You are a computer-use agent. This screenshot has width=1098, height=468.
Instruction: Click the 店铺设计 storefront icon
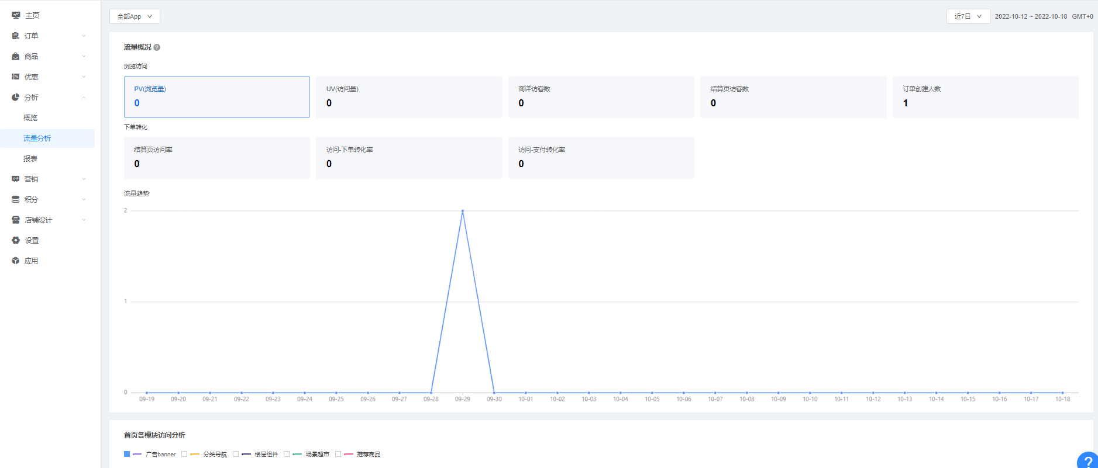click(x=16, y=220)
